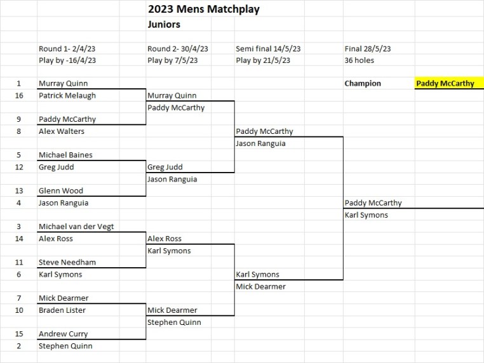Click the "2023 Mens Matchplay" title cell

(203, 10)
